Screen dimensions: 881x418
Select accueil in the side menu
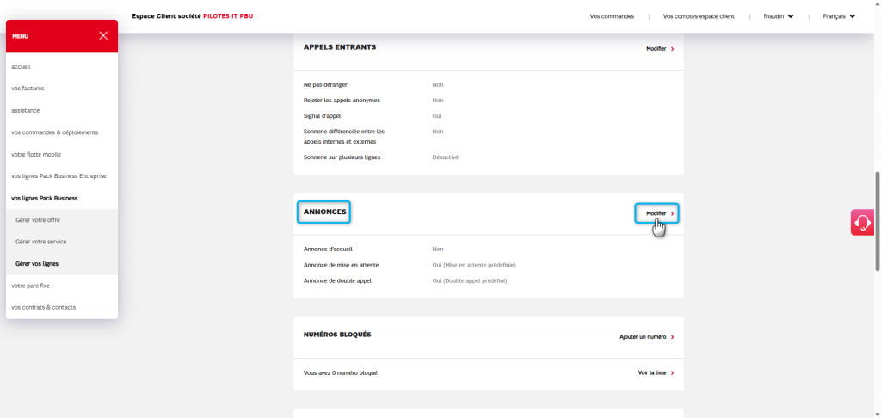(x=22, y=66)
